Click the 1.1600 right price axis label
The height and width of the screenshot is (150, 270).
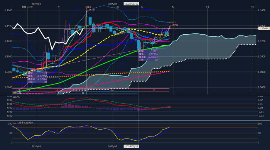(262, 10)
